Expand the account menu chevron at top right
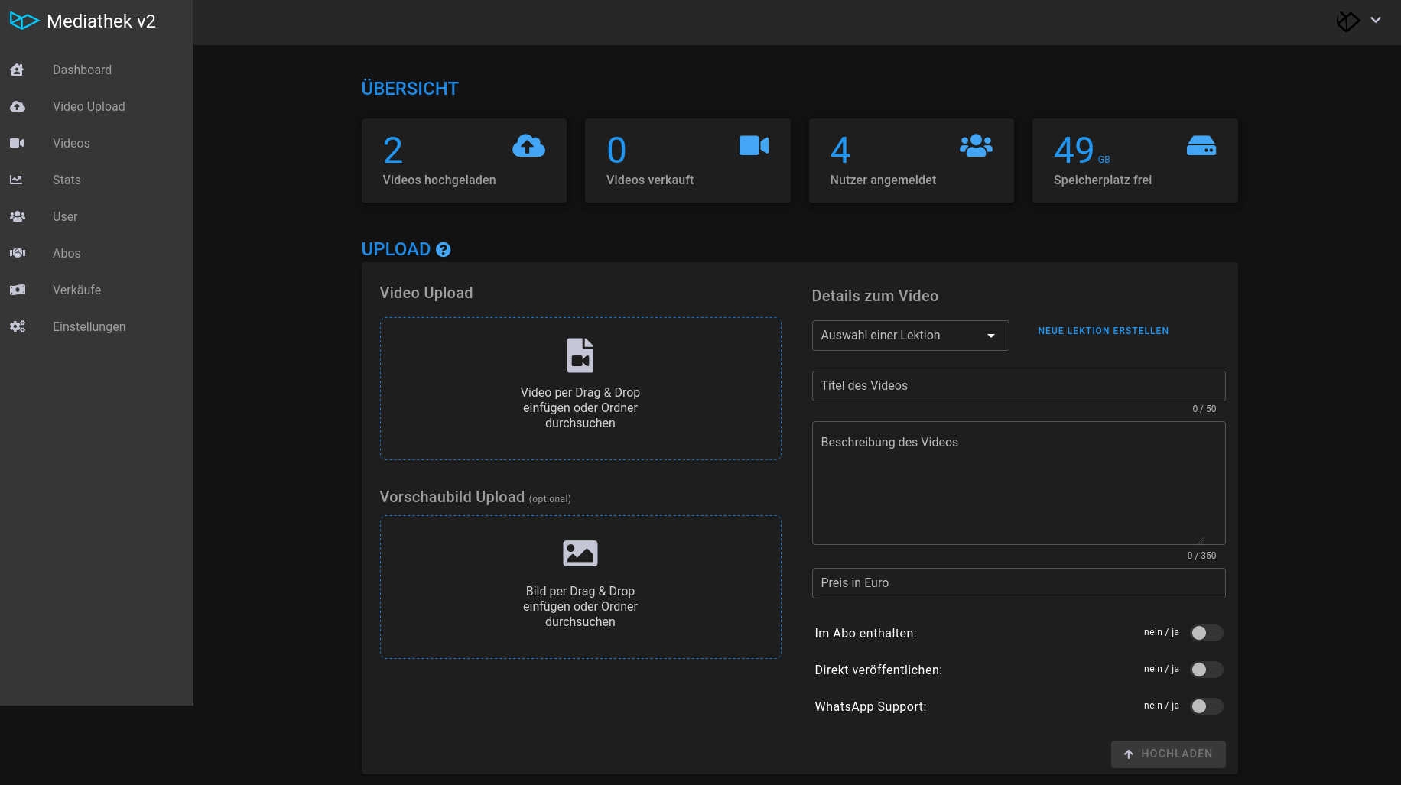The height and width of the screenshot is (785, 1401). 1376,20
